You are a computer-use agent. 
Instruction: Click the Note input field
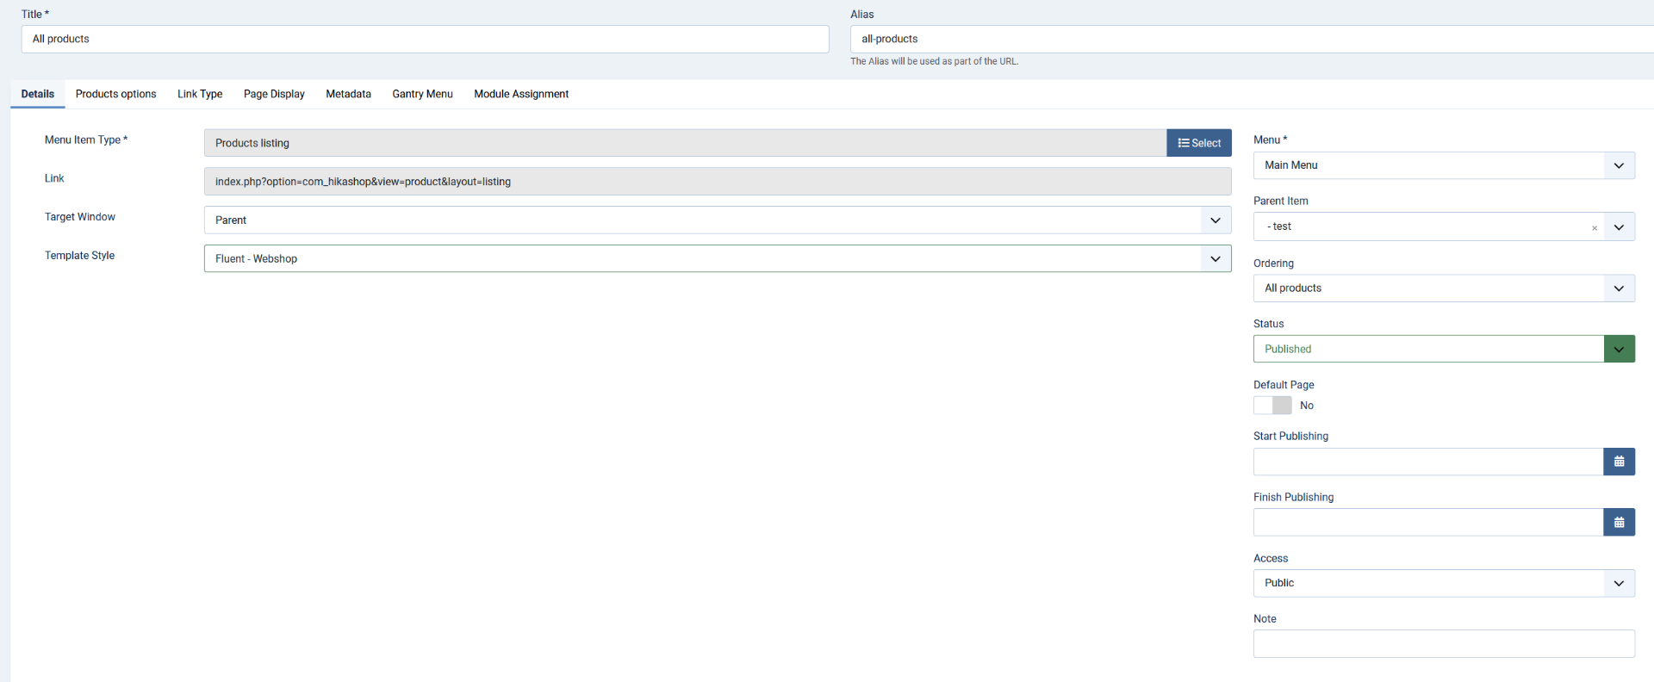1444,643
